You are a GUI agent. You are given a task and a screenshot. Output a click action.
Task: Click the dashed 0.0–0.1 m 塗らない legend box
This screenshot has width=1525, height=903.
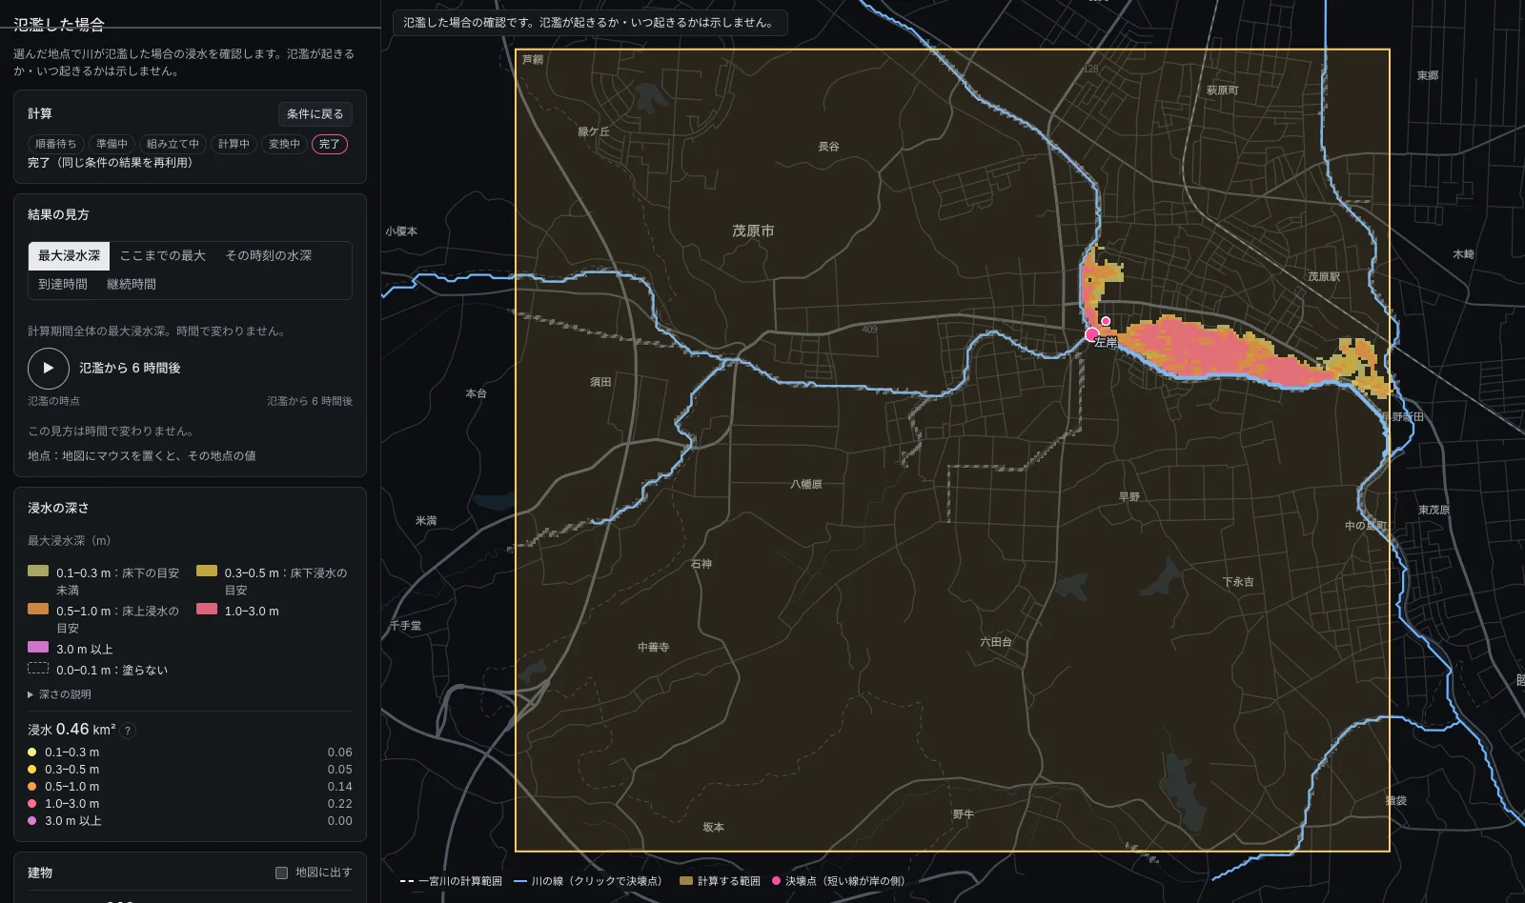(x=38, y=668)
